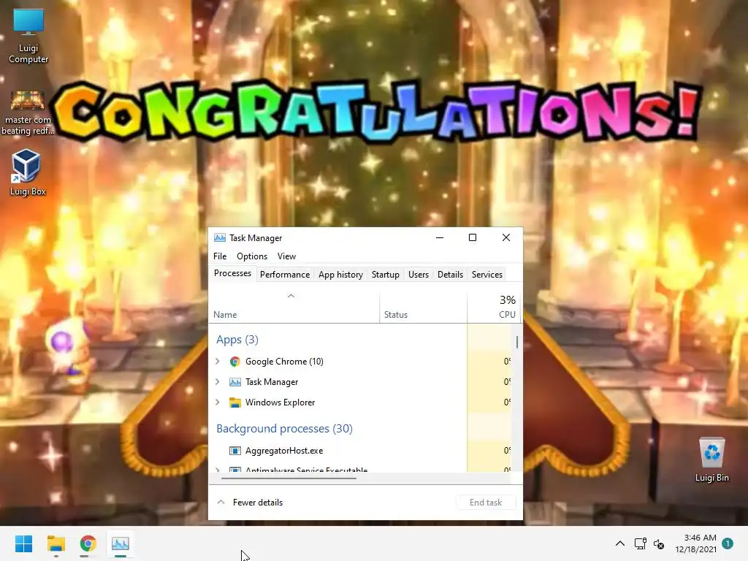Click the Background processes (30) heading
Image resolution: width=748 pixels, height=561 pixels.
[284, 428]
